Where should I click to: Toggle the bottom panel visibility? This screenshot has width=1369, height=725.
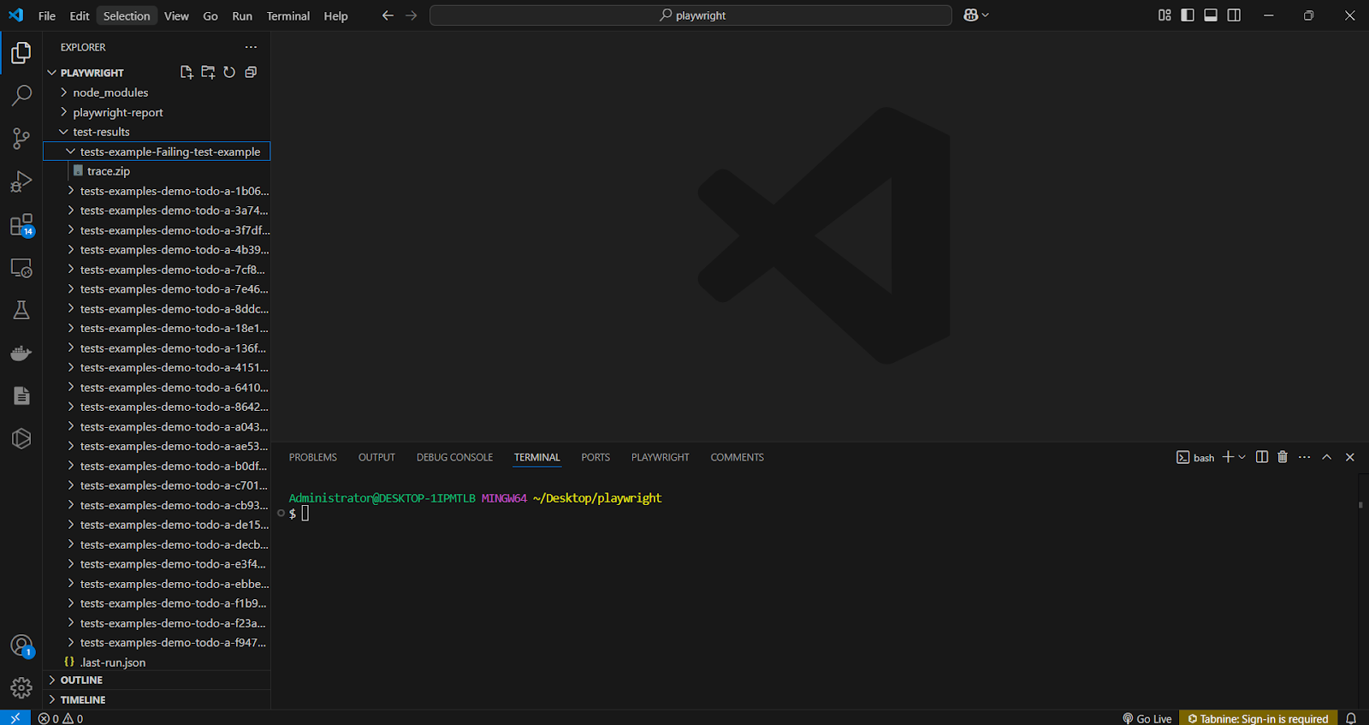tap(1211, 15)
